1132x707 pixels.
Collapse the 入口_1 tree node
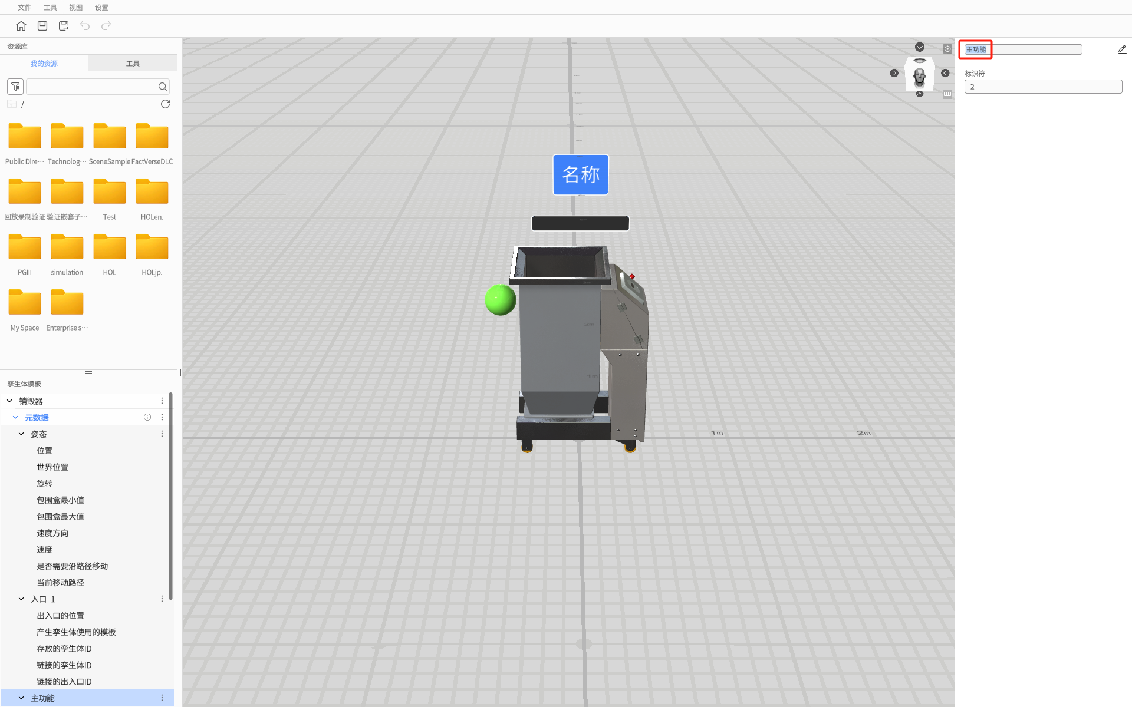(21, 599)
